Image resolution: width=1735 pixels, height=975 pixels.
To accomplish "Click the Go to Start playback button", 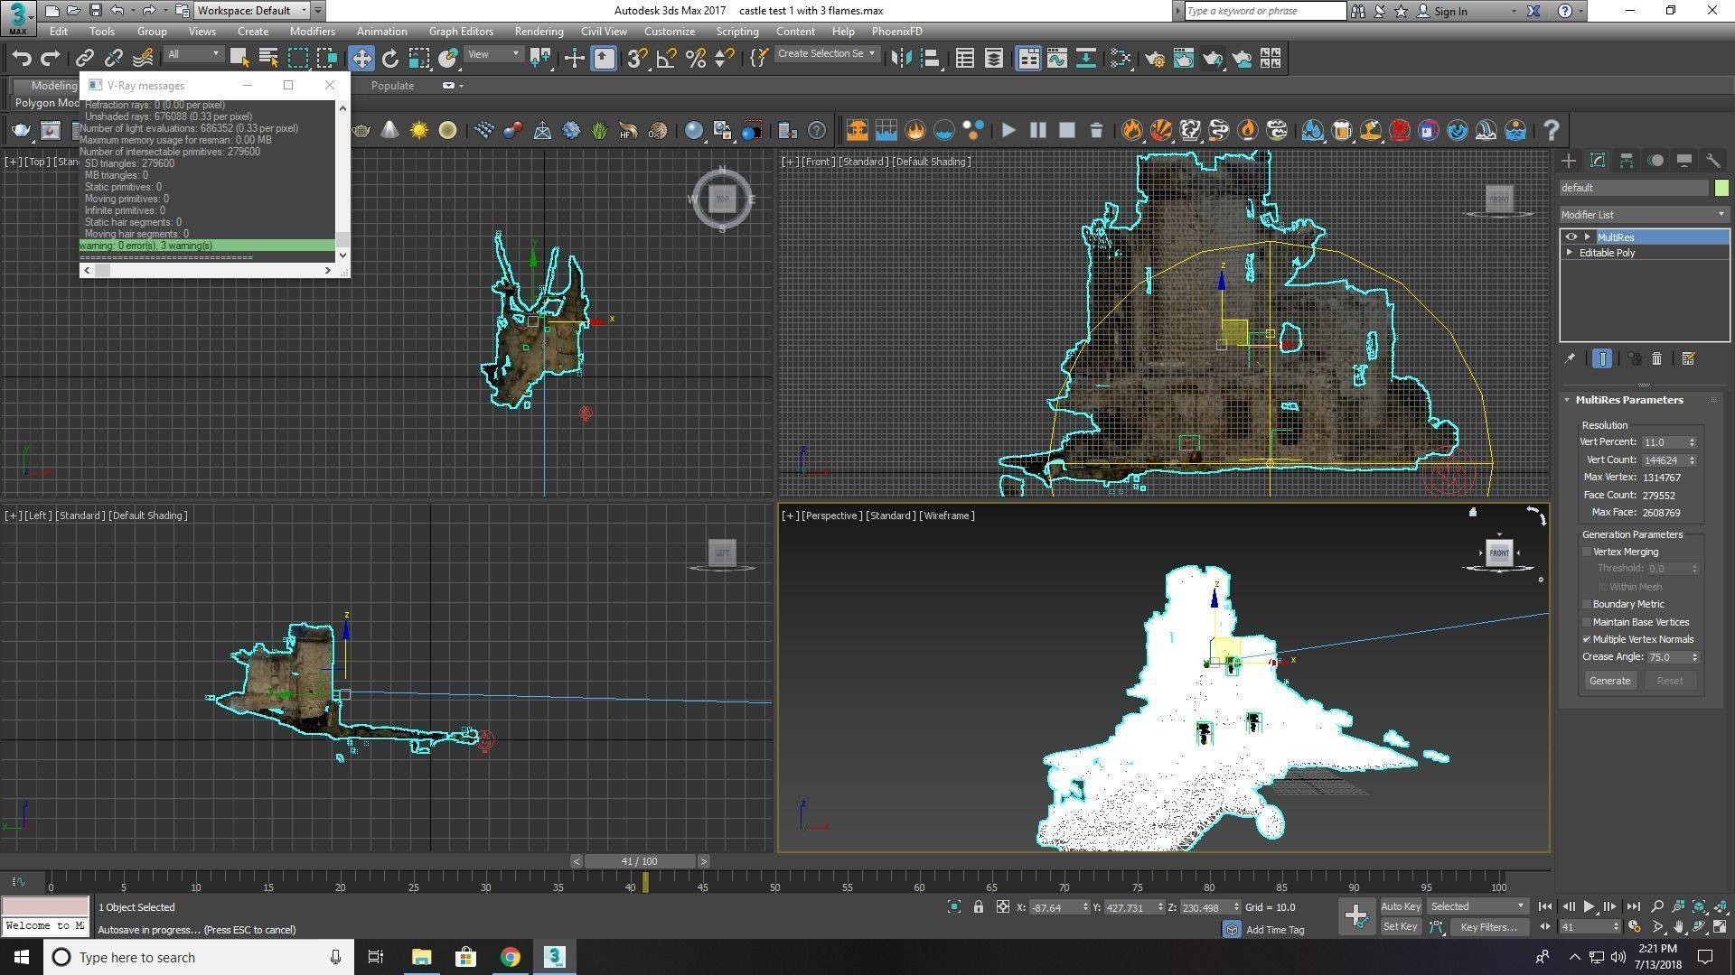I will coord(1545,907).
